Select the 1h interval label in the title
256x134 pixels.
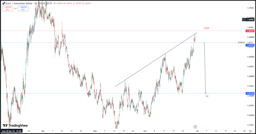point(35,3)
